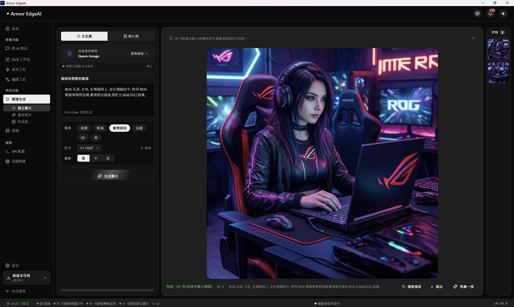Viewport: 514px width, 307px height.
Task: Open the 1:1 1024² size dropdown
Action: click(89, 148)
